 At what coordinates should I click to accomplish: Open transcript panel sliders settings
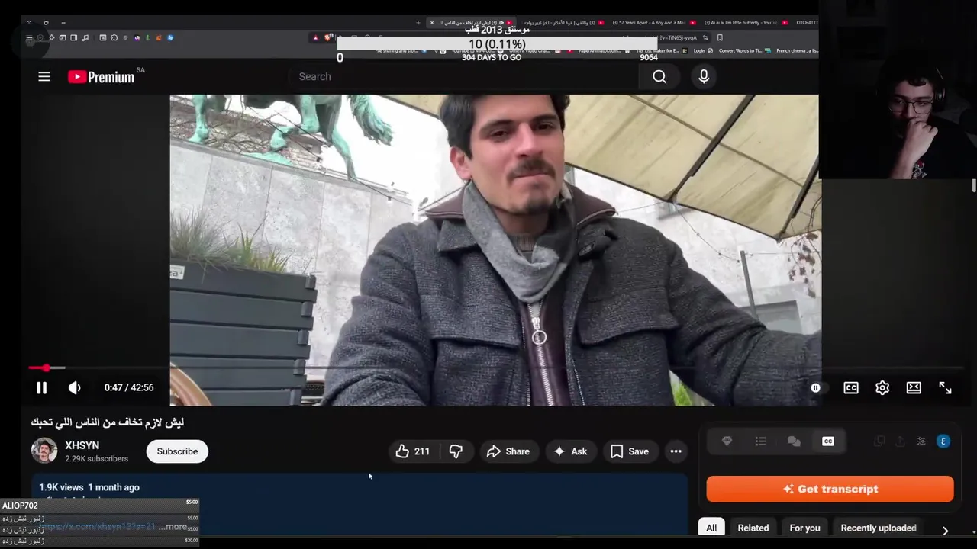pos(921,441)
